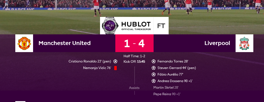Click the 1 - 4 score box

134,43
